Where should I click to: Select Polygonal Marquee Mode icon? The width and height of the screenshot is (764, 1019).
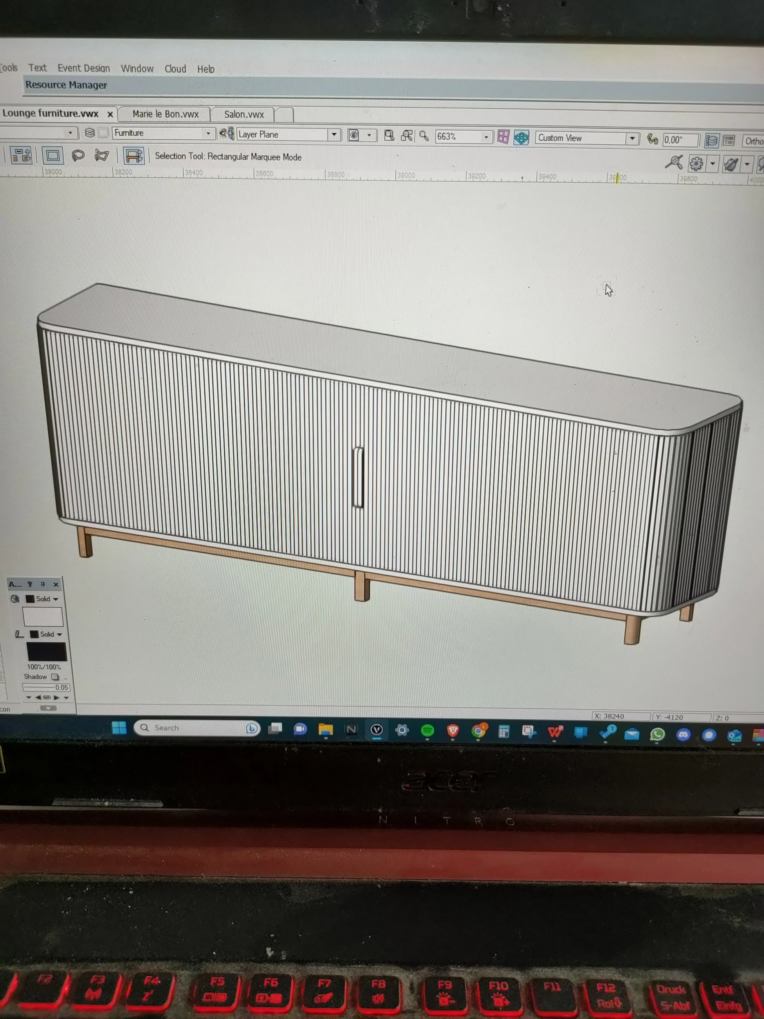coord(101,156)
